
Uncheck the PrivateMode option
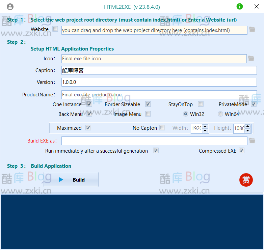click(x=254, y=104)
